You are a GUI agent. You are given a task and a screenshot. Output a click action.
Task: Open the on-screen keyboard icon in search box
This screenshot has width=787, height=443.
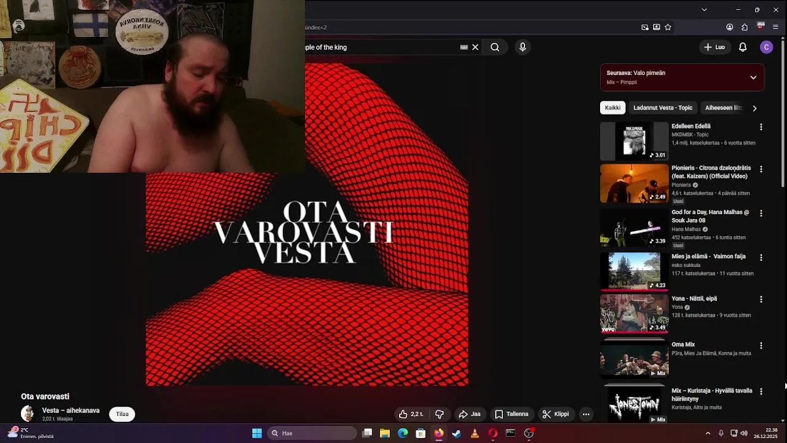pyautogui.click(x=464, y=47)
